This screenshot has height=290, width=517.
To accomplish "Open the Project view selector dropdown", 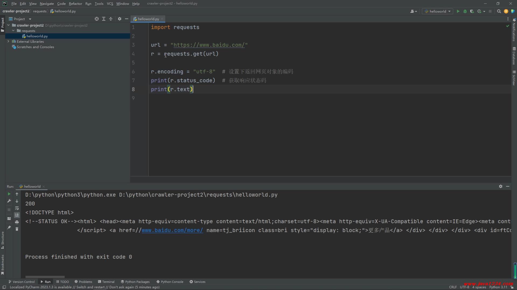I will point(20,19).
